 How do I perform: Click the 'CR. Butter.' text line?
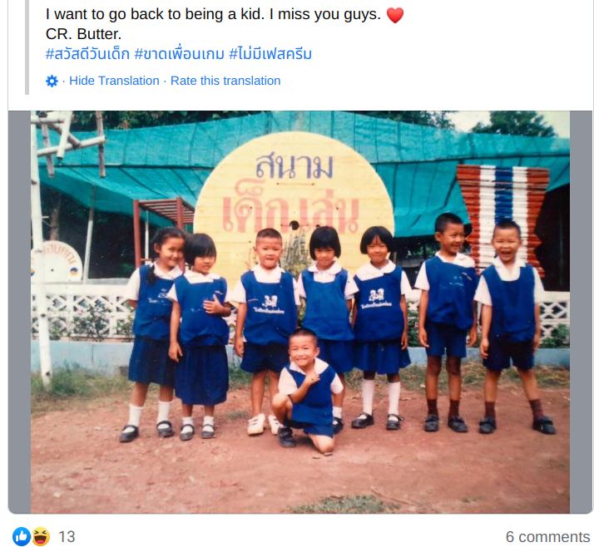click(83, 34)
